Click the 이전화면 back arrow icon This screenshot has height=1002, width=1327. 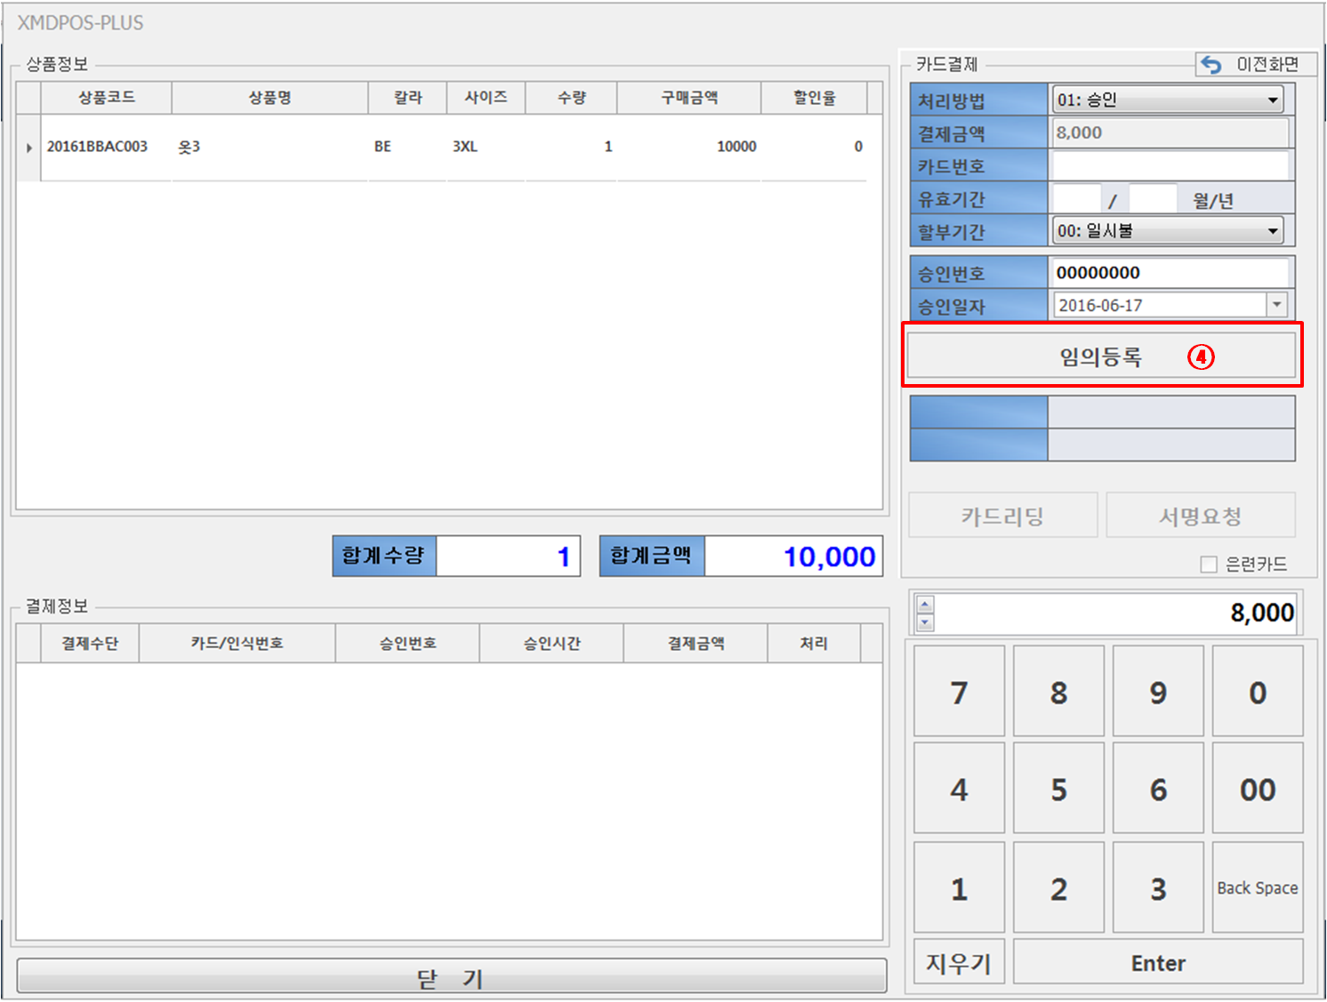tap(1210, 64)
